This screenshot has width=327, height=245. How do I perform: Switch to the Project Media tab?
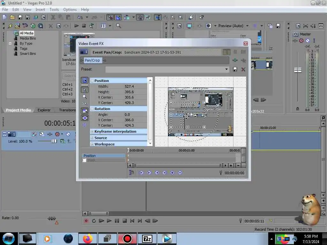pos(18,110)
